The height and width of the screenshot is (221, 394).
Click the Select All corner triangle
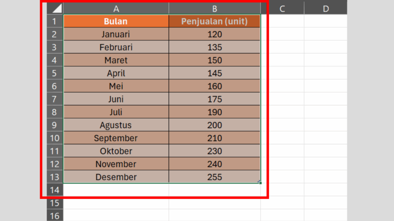57,8
